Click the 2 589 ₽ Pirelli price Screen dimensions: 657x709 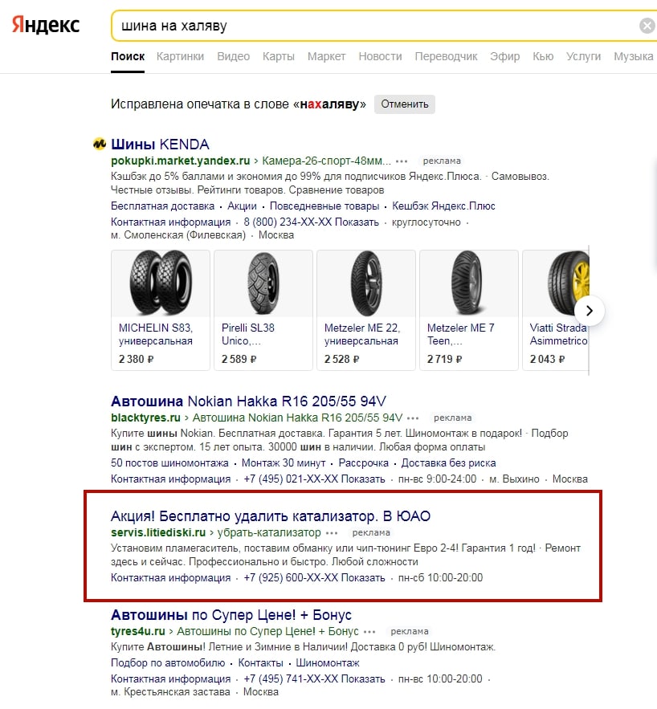239,359
